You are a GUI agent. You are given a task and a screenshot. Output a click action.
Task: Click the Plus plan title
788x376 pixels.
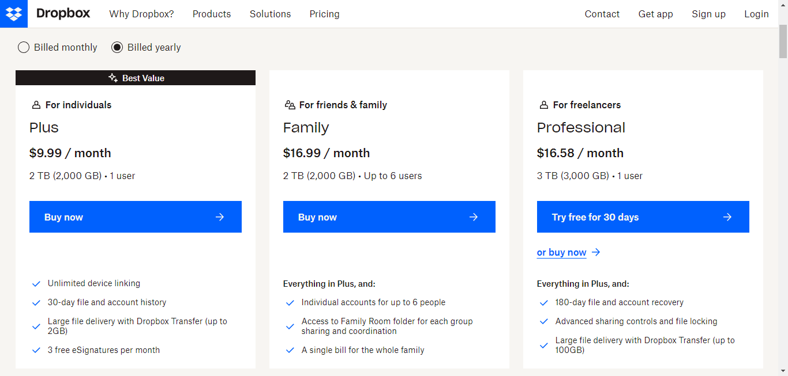pyautogui.click(x=44, y=127)
